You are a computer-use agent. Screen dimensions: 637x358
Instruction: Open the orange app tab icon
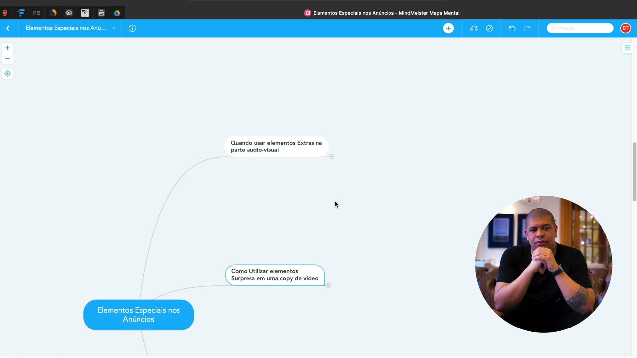[x=5, y=13]
